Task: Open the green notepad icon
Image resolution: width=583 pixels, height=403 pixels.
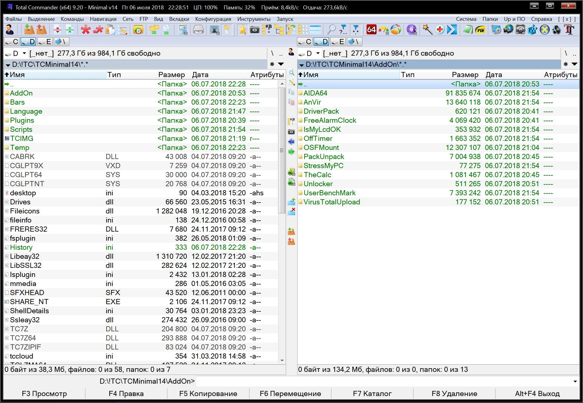Action: 468,30
